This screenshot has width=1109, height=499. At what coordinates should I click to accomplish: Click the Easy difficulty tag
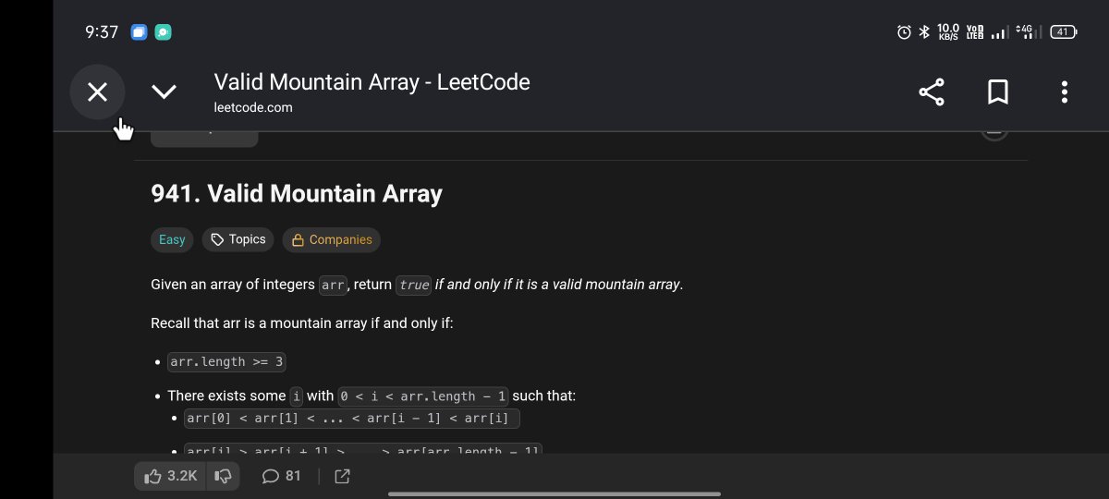(172, 239)
